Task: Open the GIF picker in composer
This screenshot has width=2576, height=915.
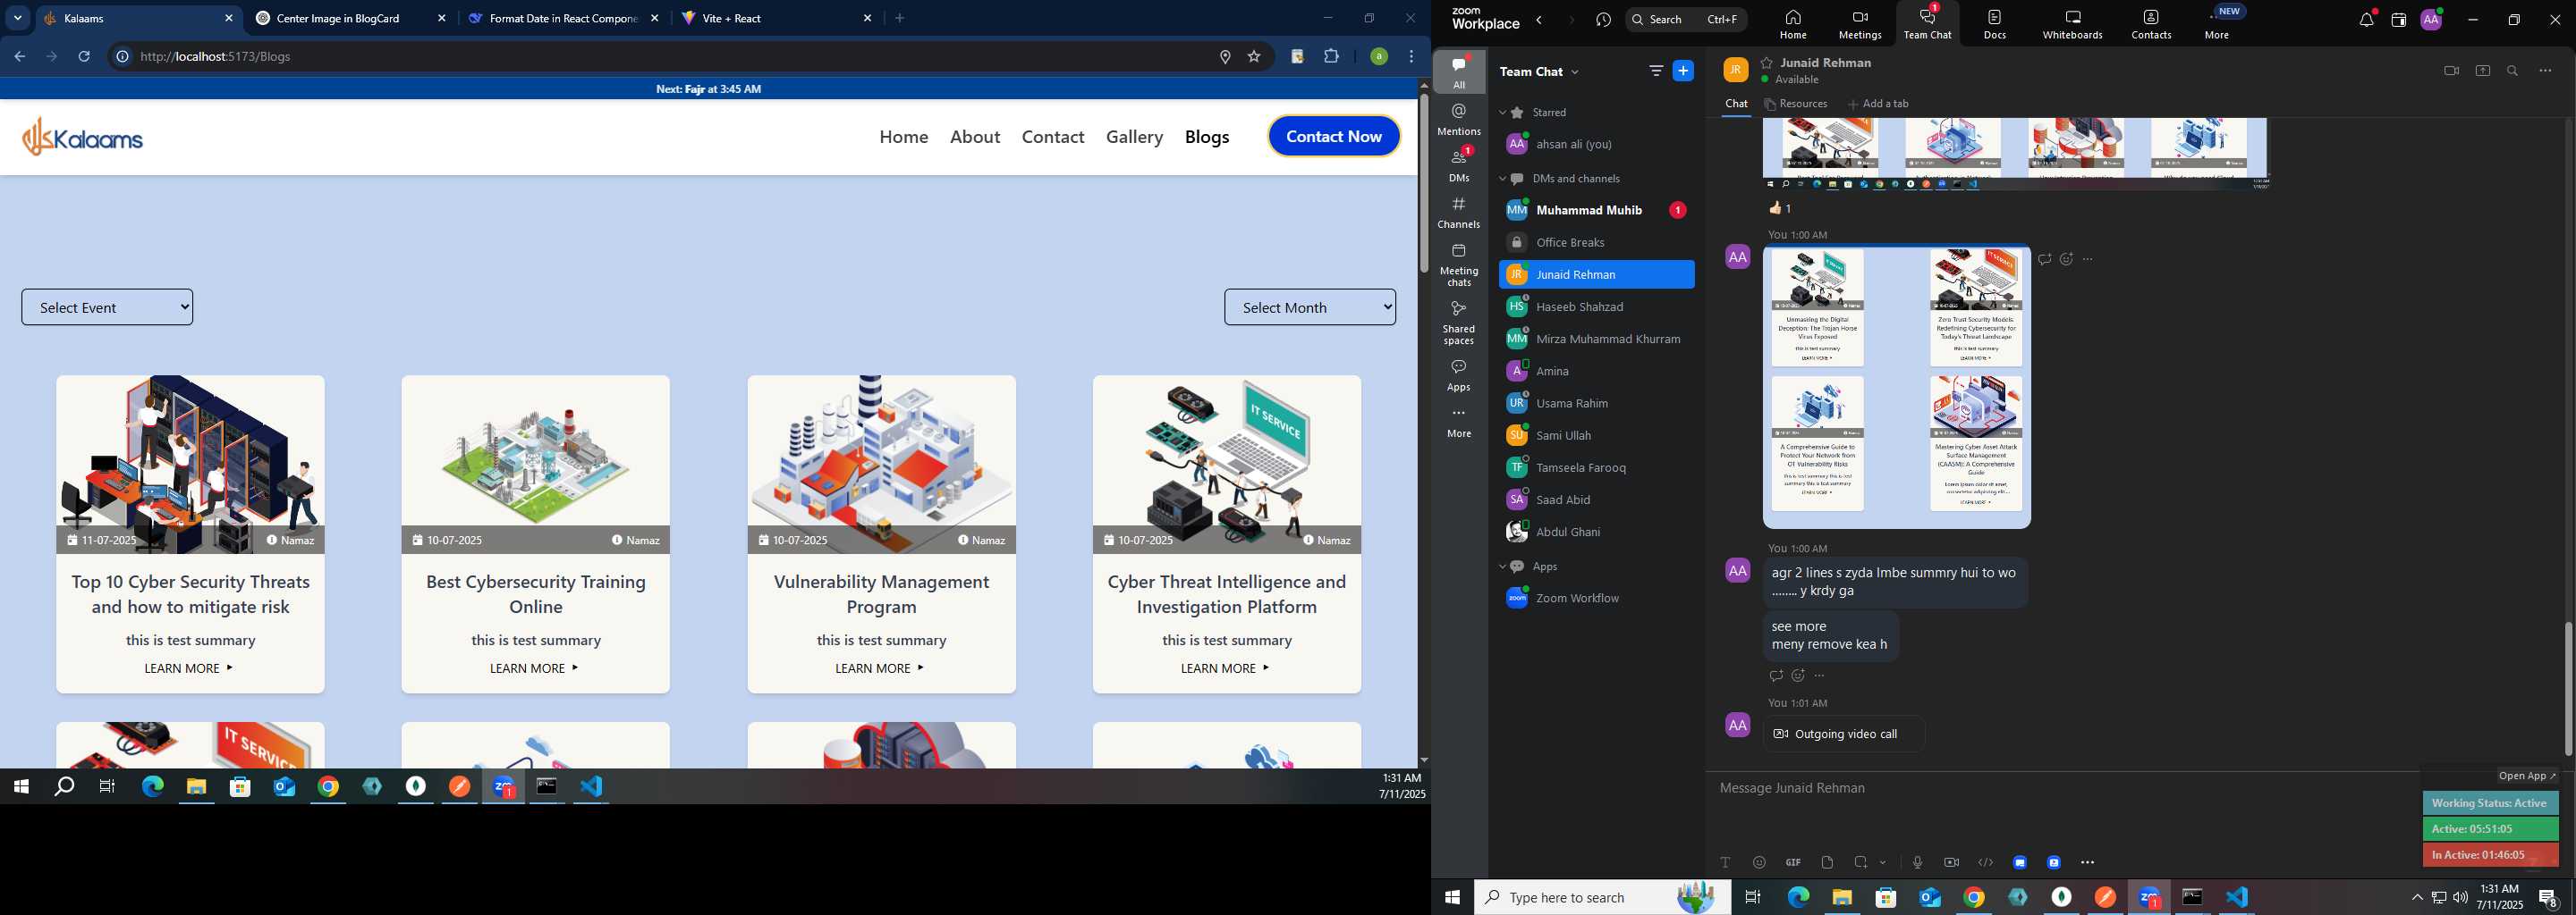Action: 1793,862
